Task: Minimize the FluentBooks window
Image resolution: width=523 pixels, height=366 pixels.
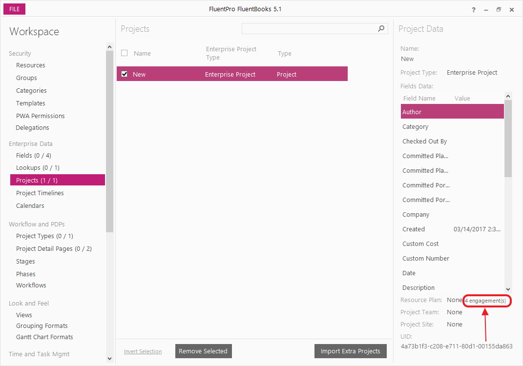Action: tap(486, 10)
